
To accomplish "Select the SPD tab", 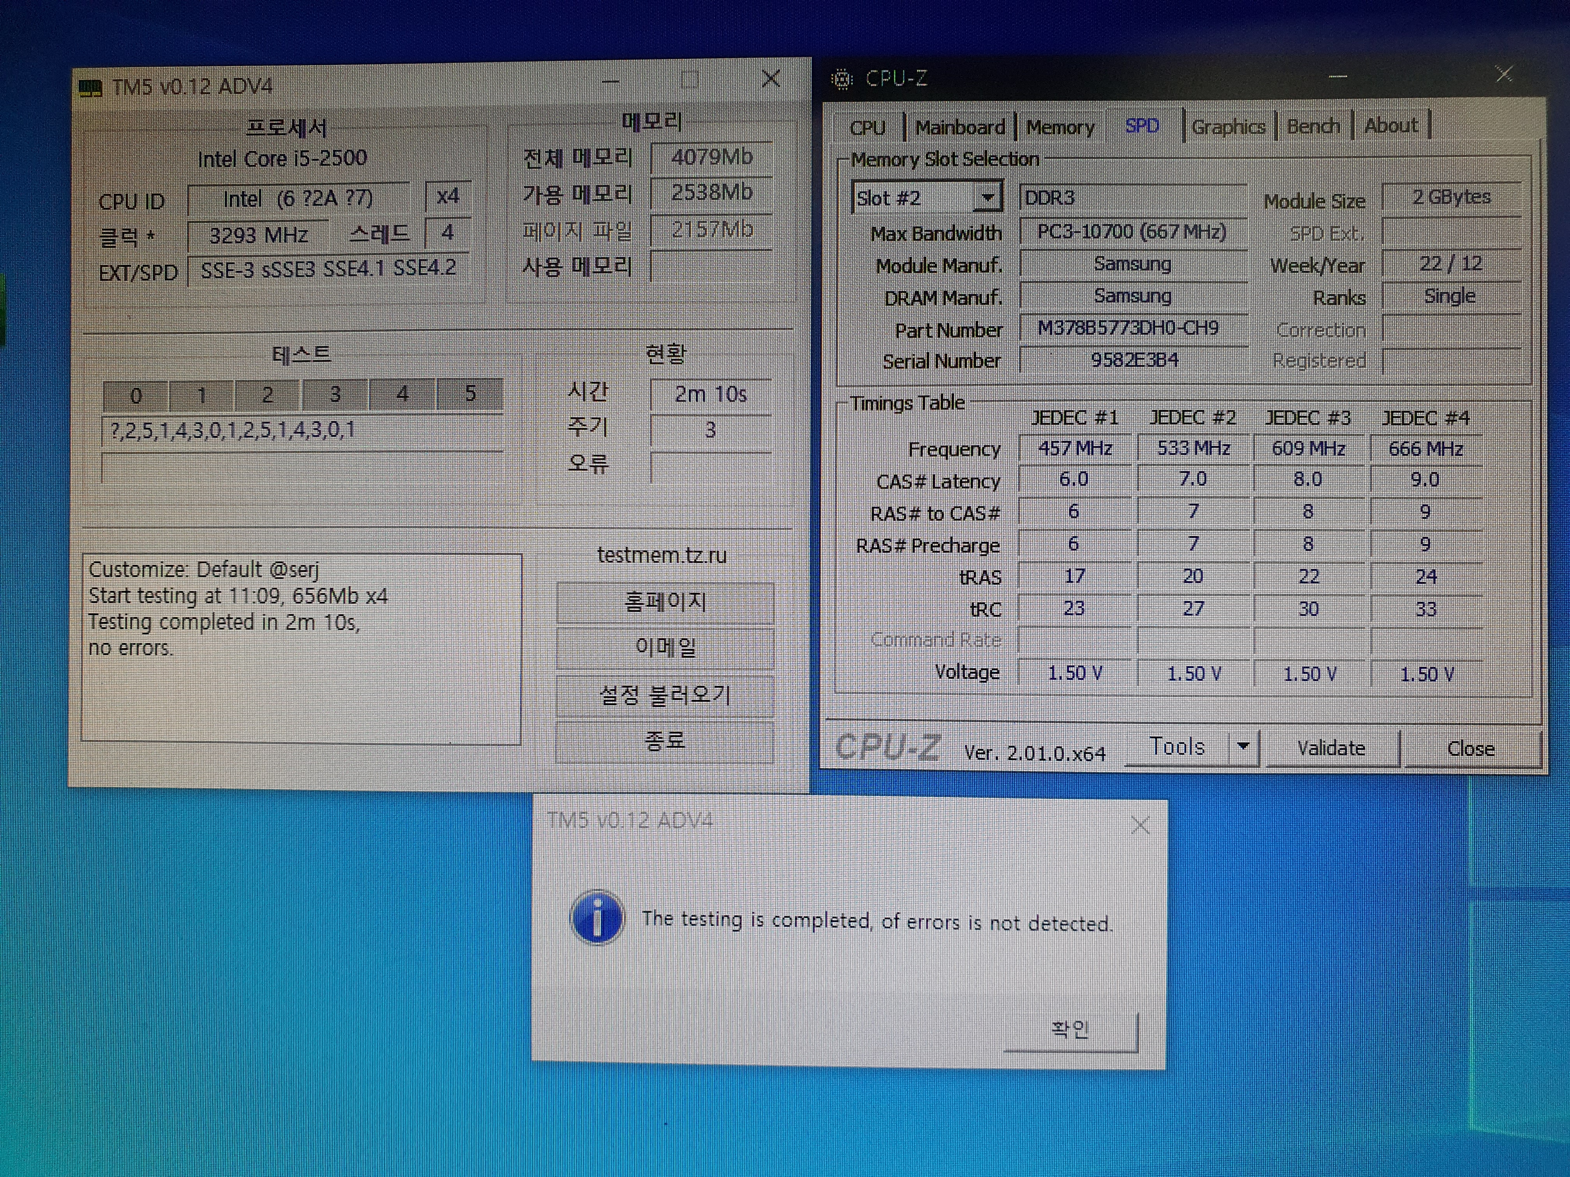I will pos(1142,126).
